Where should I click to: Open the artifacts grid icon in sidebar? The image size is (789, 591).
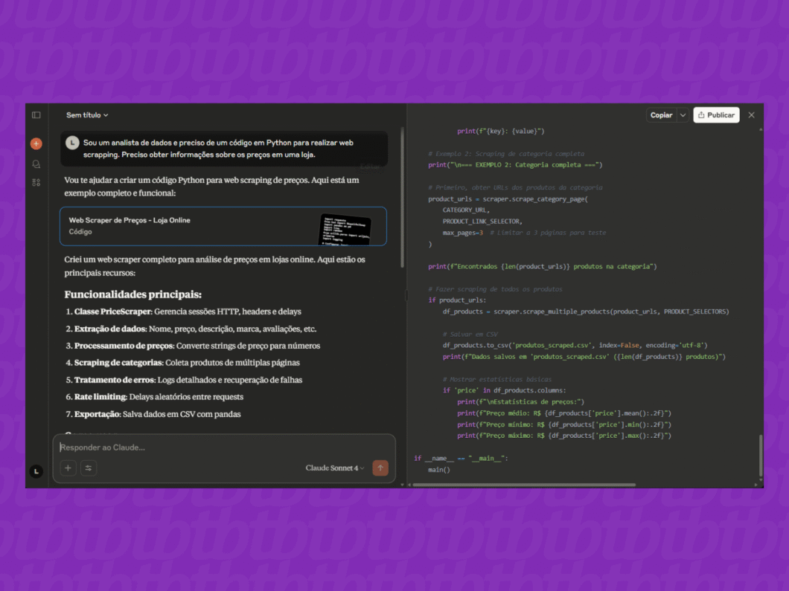[x=36, y=182]
